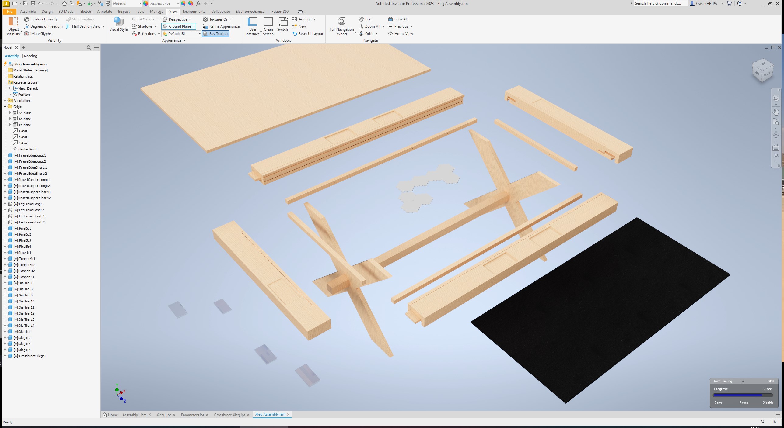This screenshot has width=784, height=428.
Task: Expand FrameEdgeLong:1 component
Action: point(5,155)
